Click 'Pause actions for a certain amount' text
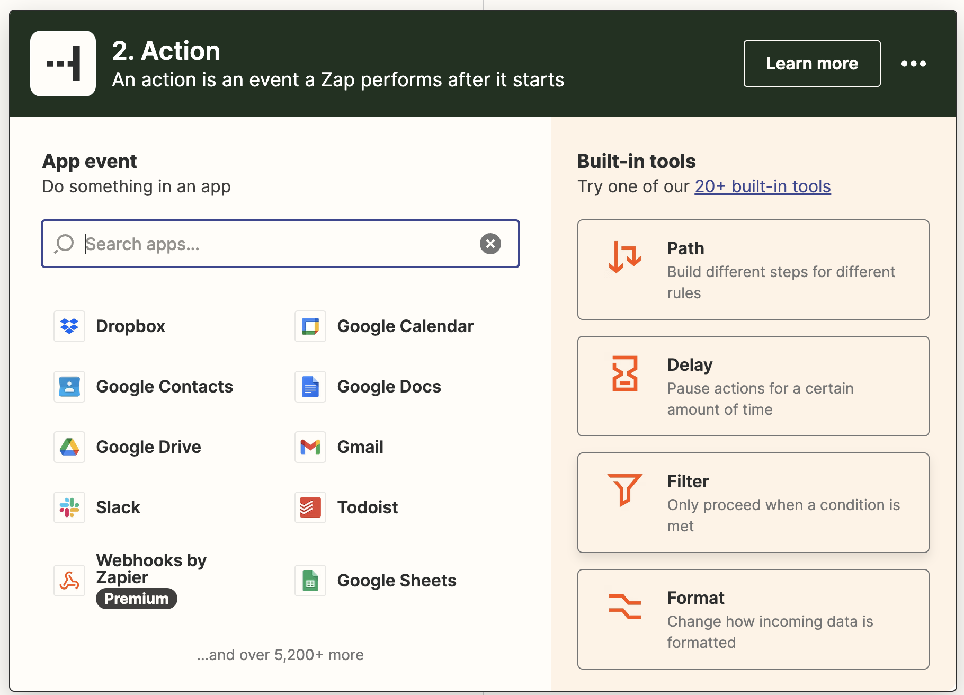964x695 pixels. coord(760,399)
